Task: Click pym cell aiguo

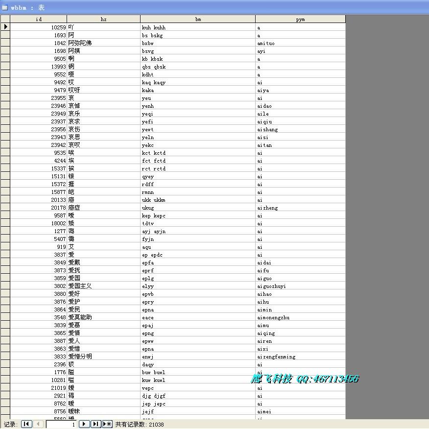Action: (300, 278)
